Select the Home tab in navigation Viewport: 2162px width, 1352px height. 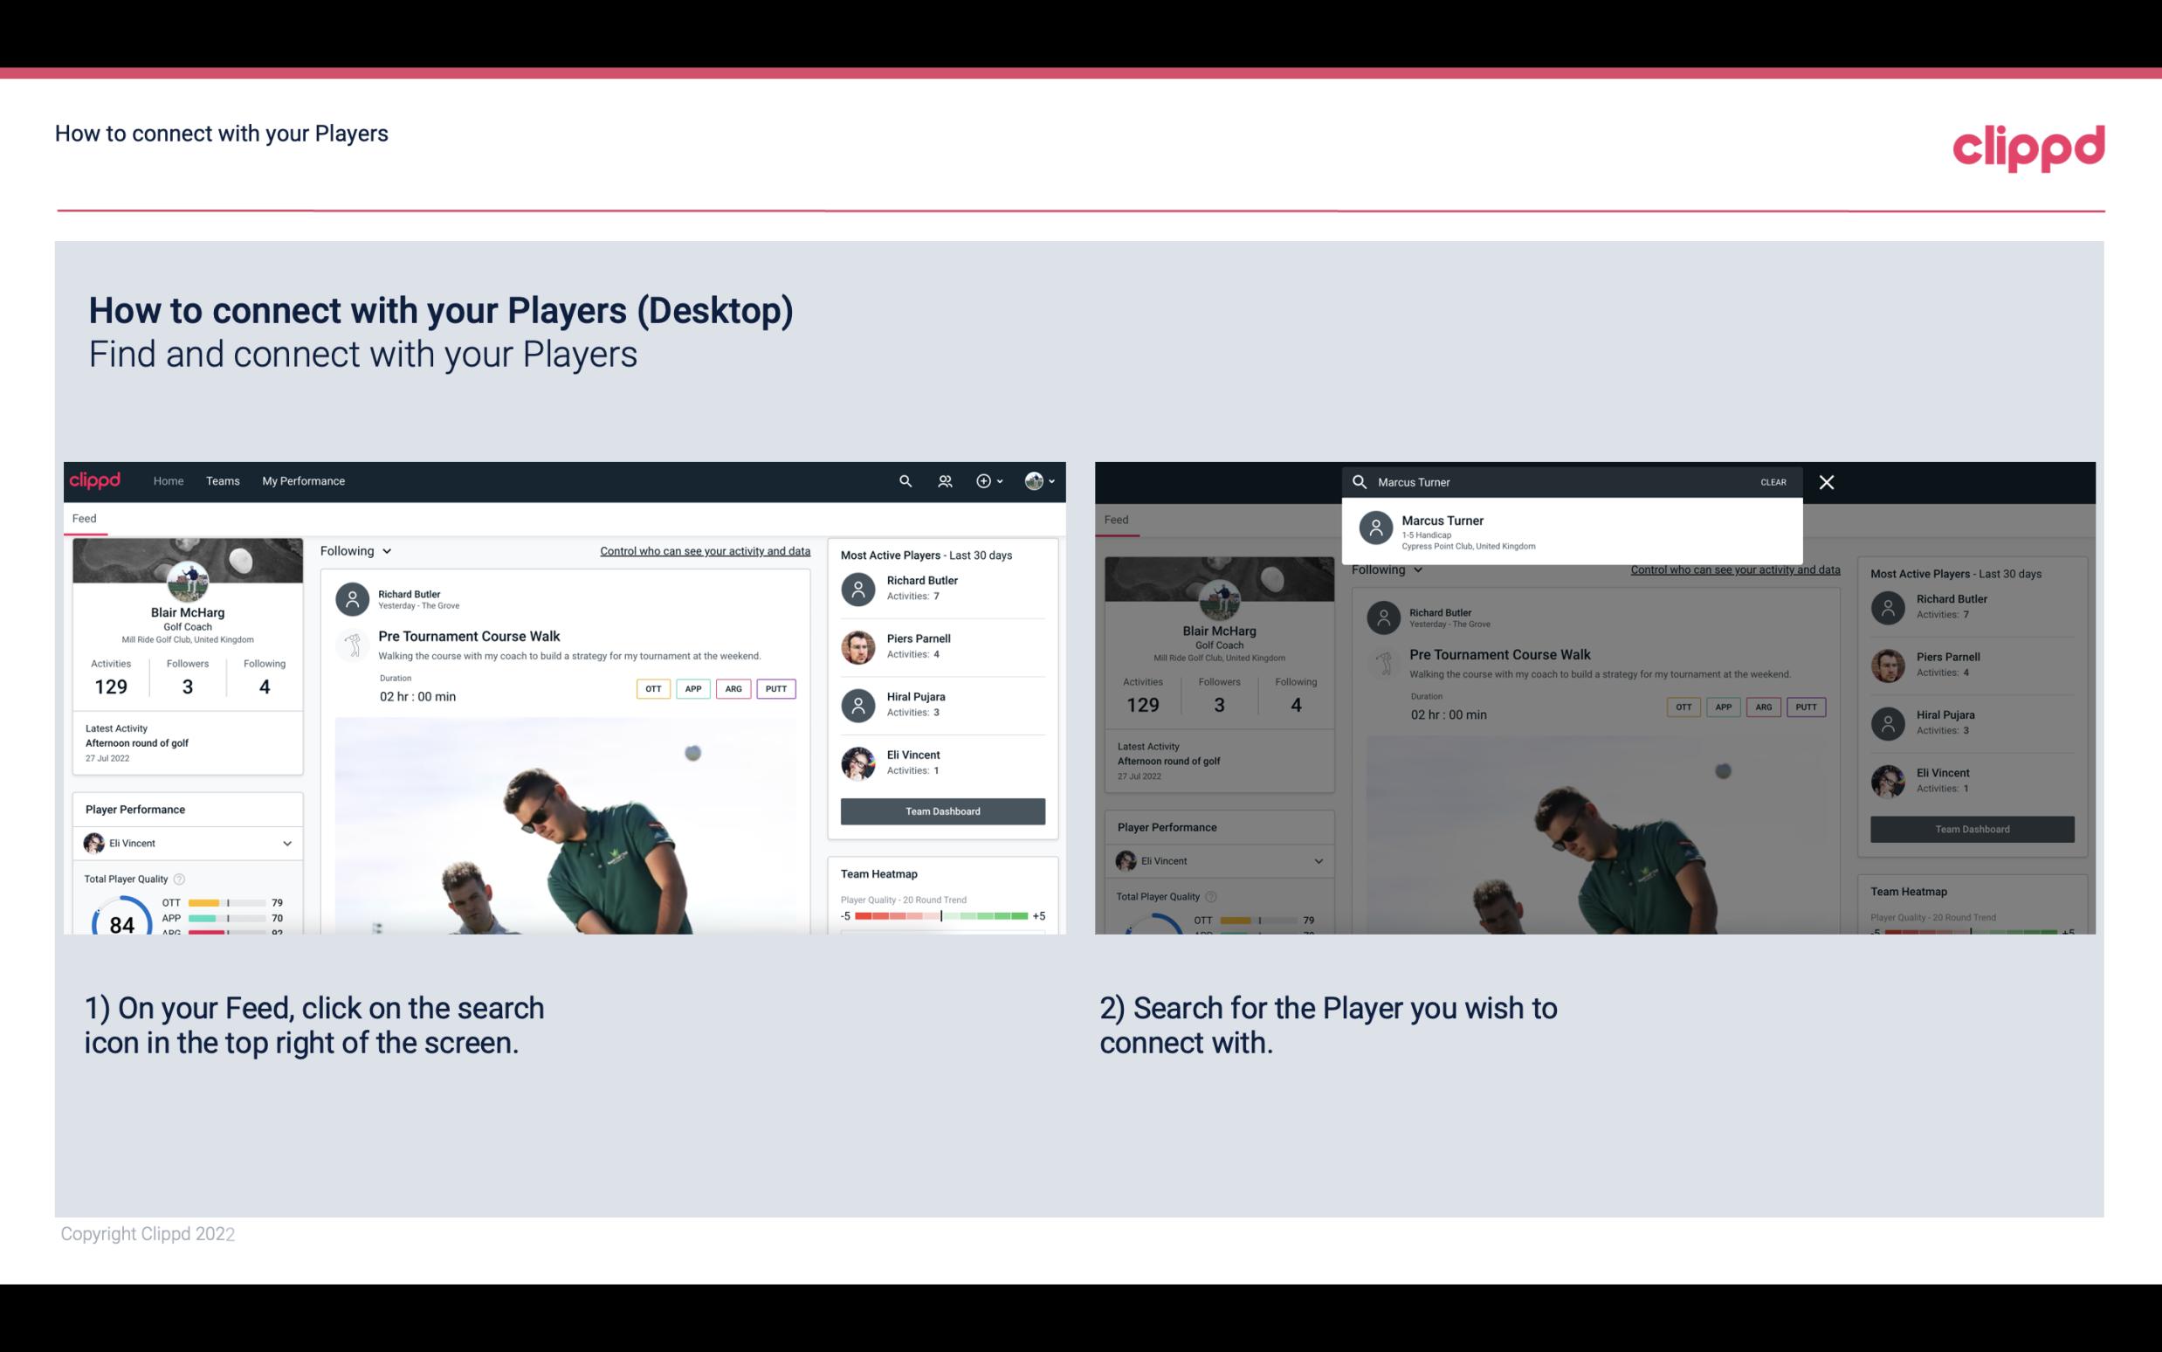pos(169,481)
